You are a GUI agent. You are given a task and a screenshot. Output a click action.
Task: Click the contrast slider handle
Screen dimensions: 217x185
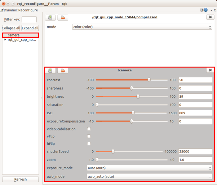149,80
